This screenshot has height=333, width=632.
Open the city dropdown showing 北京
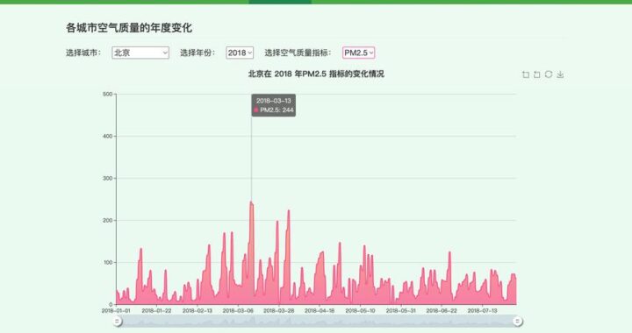[140, 53]
